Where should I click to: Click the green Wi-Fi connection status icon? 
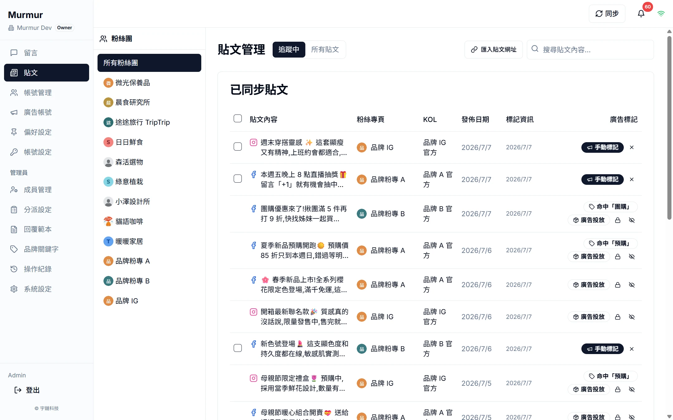(661, 14)
